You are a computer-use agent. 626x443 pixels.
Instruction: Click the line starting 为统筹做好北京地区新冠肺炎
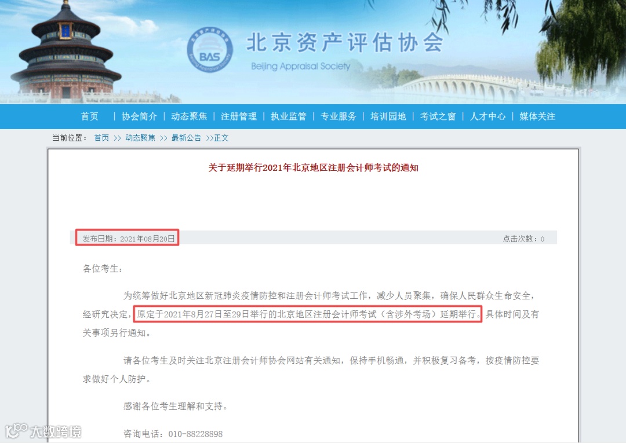point(329,296)
